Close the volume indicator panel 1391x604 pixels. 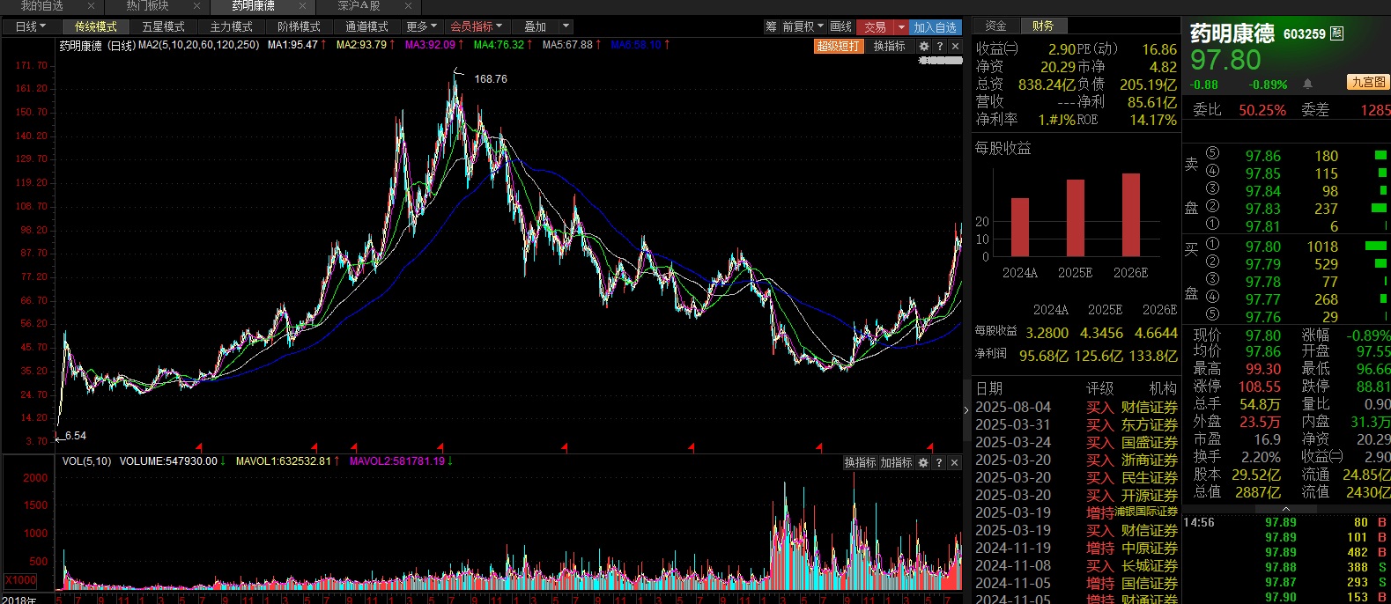[955, 462]
